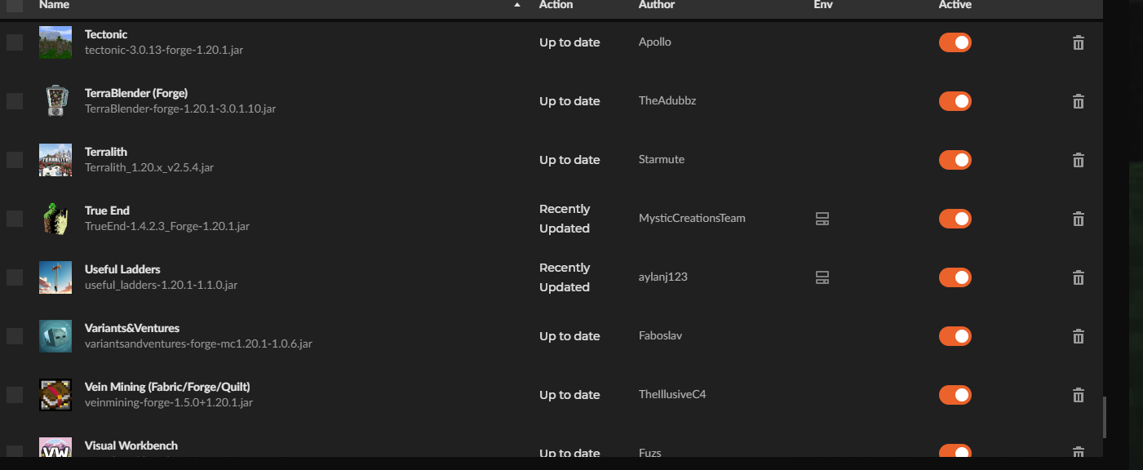Disable the Tectonic mod toggle
The height and width of the screenshot is (470, 1143).
tap(955, 42)
